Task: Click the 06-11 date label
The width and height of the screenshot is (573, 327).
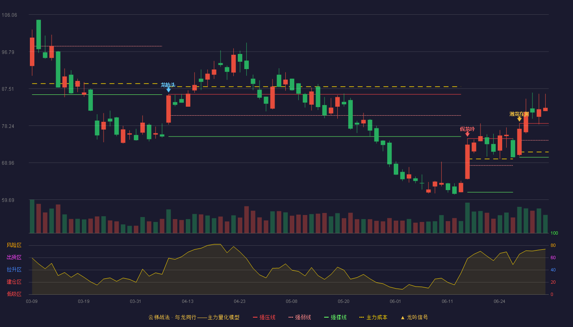Action: click(447, 301)
